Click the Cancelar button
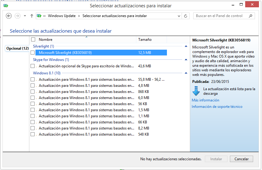The height and width of the screenshot is (170, 262). click(242, 159)
